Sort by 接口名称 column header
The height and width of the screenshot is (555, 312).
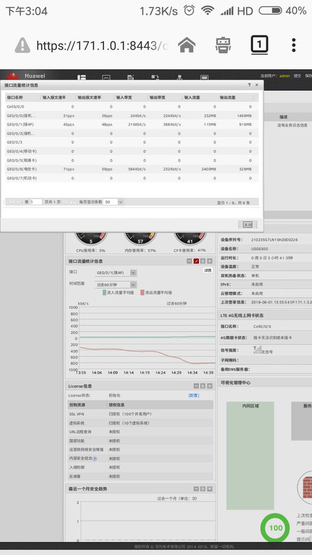(22, 97)
